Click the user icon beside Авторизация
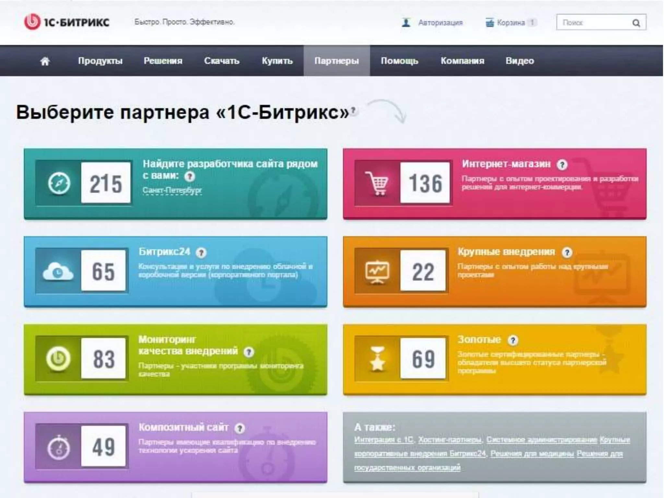The image size is (664, 498). [406, 23]
